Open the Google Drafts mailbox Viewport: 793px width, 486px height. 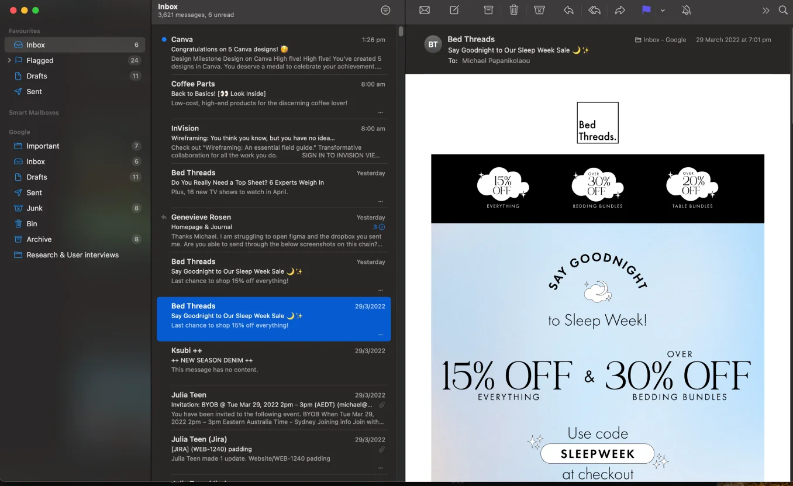(x=75, y=177)
